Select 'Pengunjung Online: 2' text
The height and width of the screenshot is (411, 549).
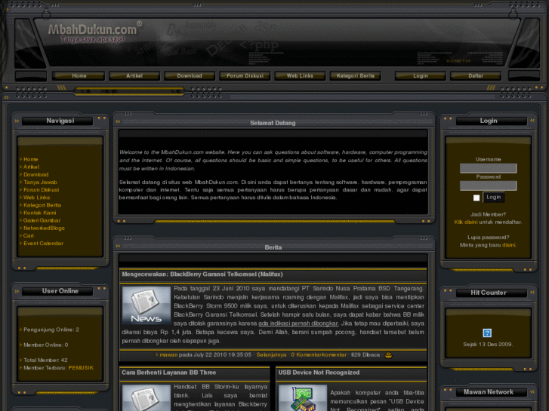point(51,330)
